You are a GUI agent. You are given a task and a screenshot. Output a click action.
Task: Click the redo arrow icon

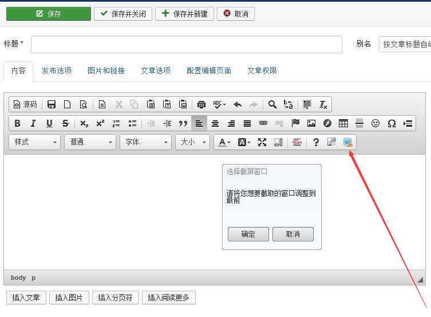[254, 104]
